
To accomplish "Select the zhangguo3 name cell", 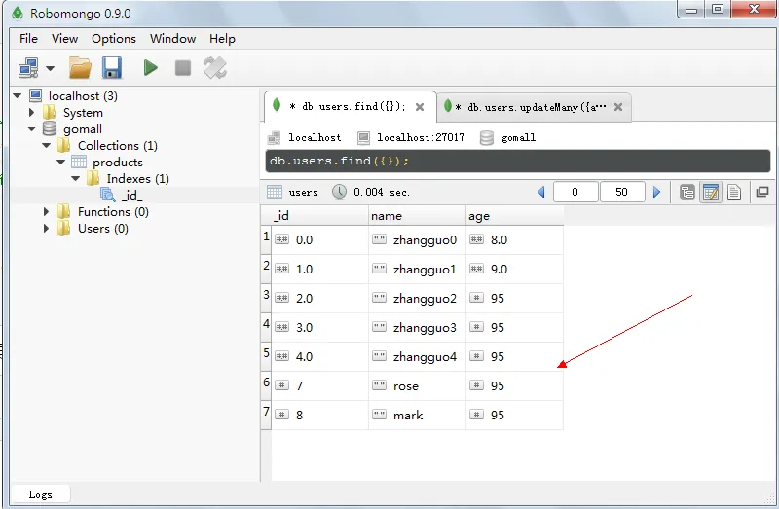I will (x=417, y=328).
